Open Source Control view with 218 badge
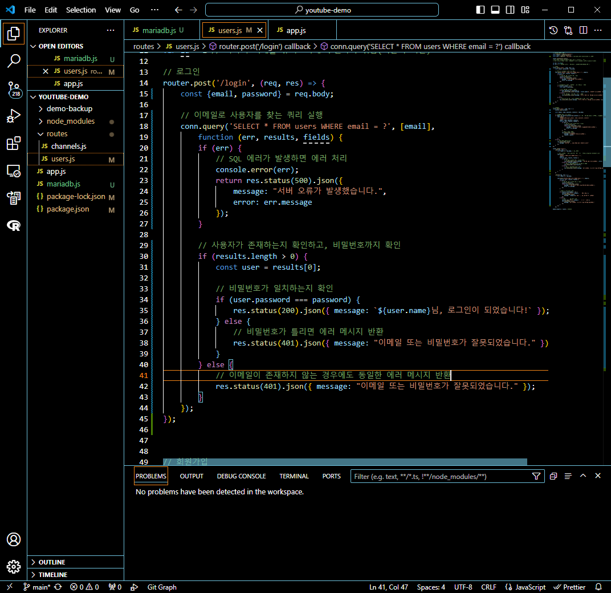 14,89
